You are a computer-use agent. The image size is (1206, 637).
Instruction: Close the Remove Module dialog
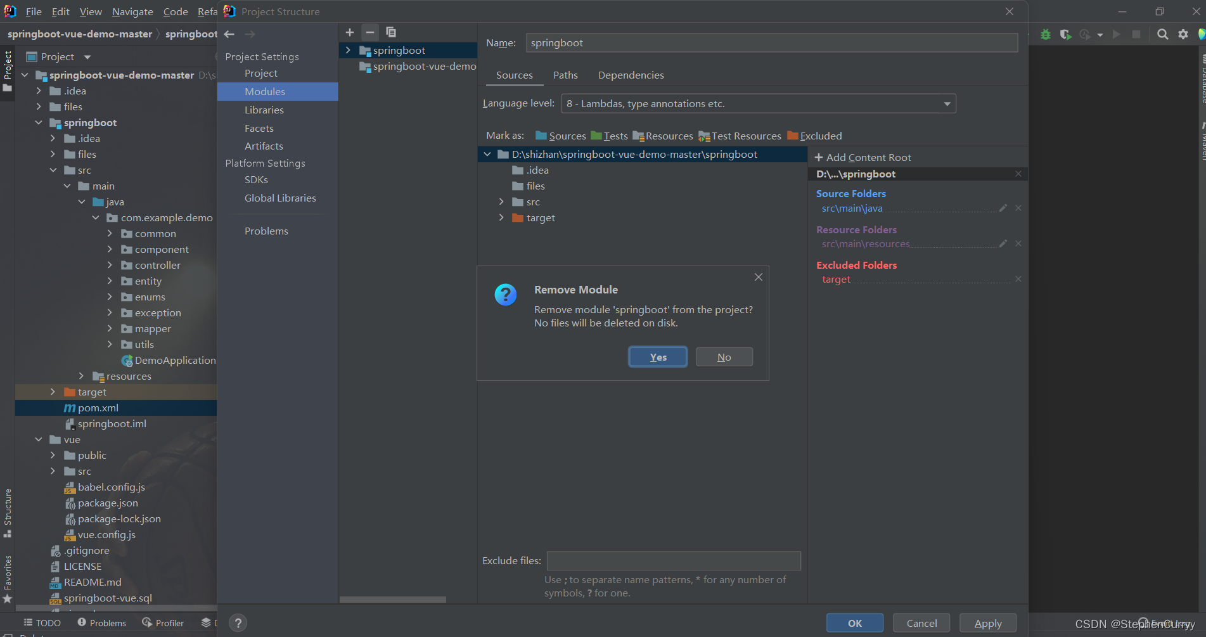(x=759, y=277)
